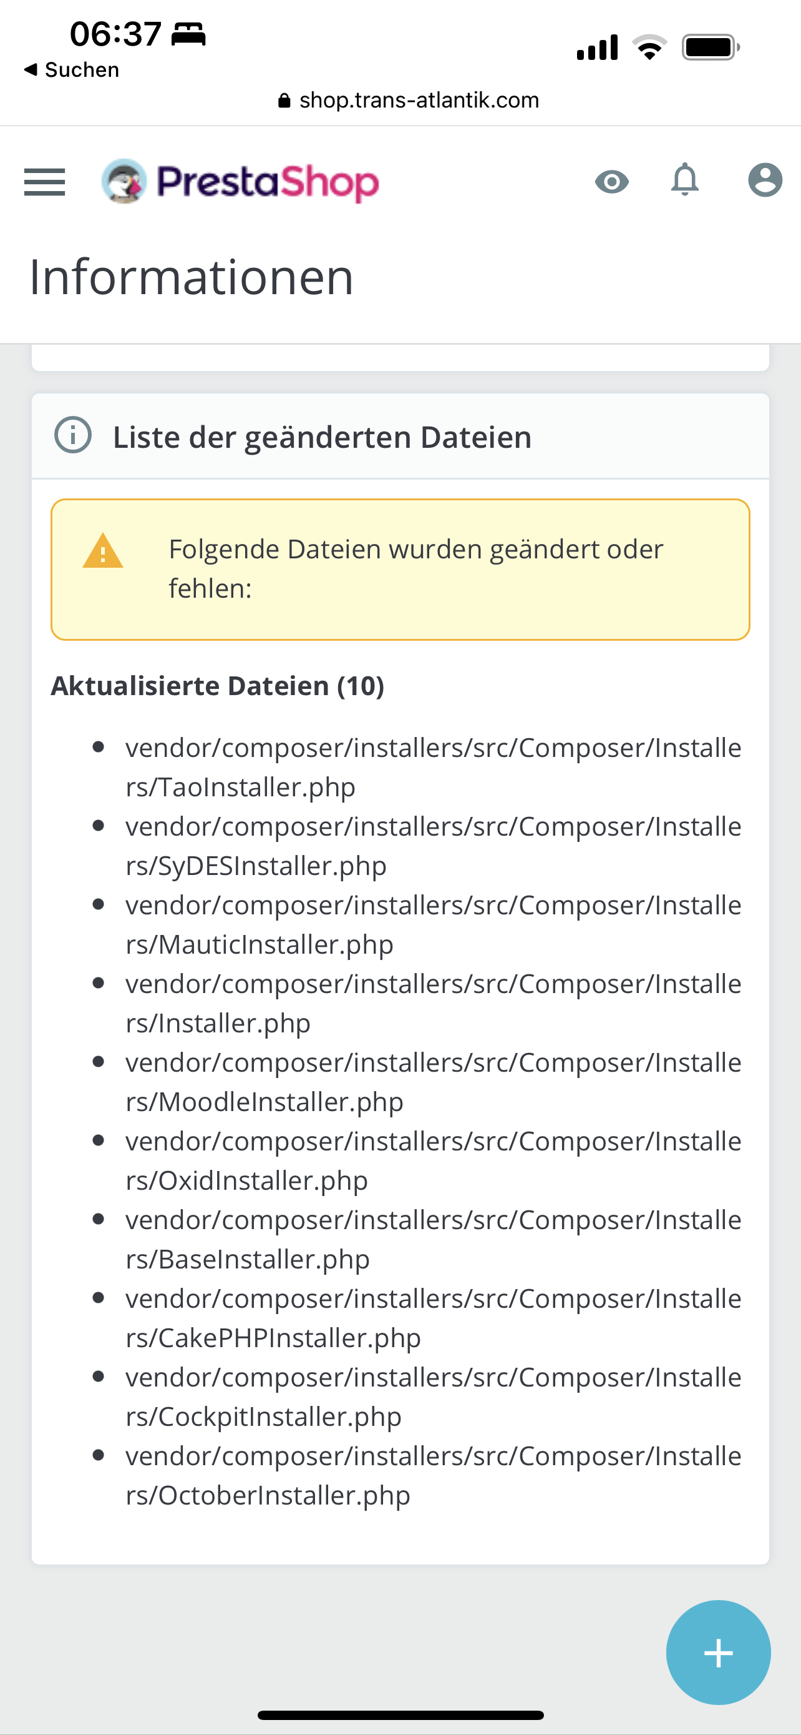Open the notifications bell
This screenshot has height=1735, width=801.
[684, 180]
